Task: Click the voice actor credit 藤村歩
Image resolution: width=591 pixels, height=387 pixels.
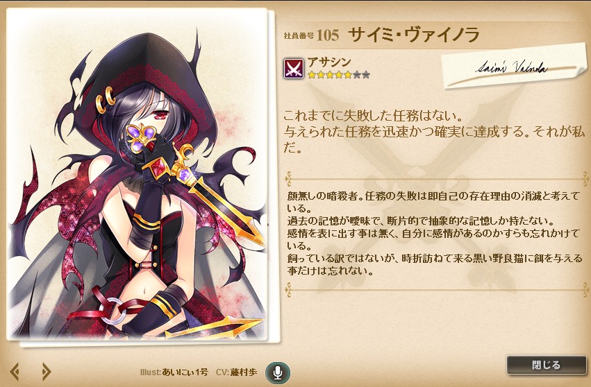Action: pyautogui.click(x=243, y=372)
